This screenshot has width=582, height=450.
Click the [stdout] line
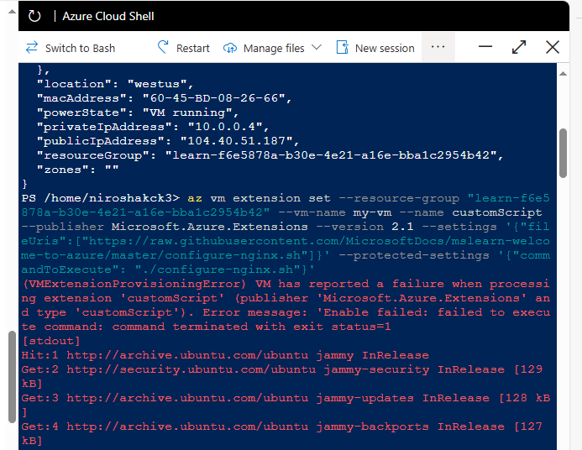[x=51, y=341]
